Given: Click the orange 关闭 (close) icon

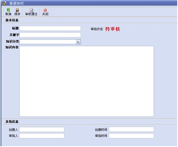Looking at the screenshot, I should point(45,10).
